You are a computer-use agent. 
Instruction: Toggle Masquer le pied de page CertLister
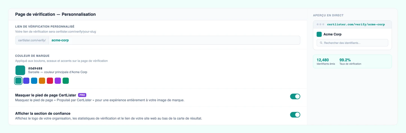tap(295, 96)
